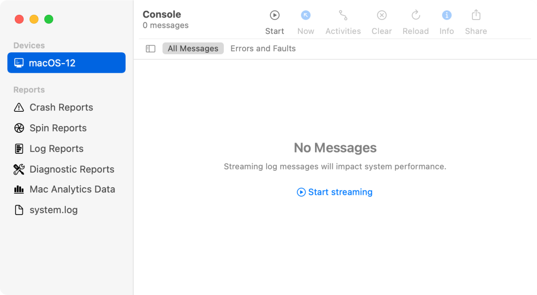Toggle the Info inspector icon
The image size is (537, 295).
tap(446, 16)
